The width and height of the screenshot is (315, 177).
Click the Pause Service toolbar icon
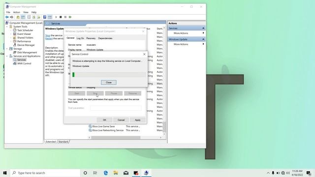[x=65, y=17]
